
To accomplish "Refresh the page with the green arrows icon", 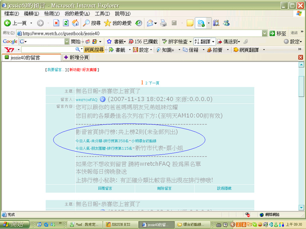I will tap(66, 23).
